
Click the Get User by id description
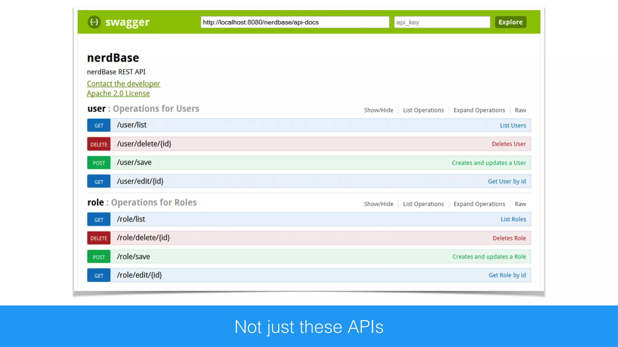point(507,181)
